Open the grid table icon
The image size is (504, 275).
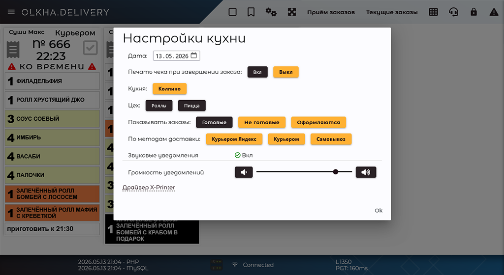(433, 12)
